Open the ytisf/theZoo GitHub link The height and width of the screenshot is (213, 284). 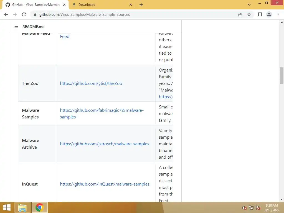[x=91, y=83]
